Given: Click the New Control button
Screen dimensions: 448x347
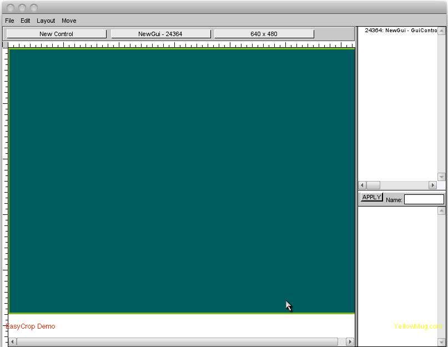Looking at the screenshot, I should (56, 34).
